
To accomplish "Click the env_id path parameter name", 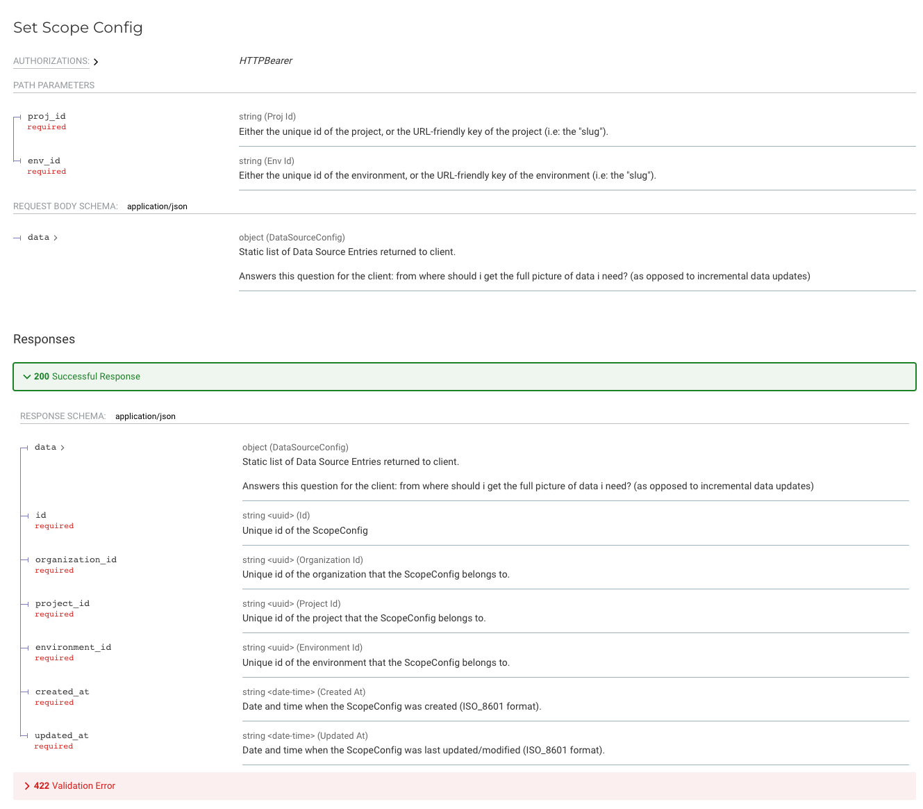I will click(x=44, y=161).
